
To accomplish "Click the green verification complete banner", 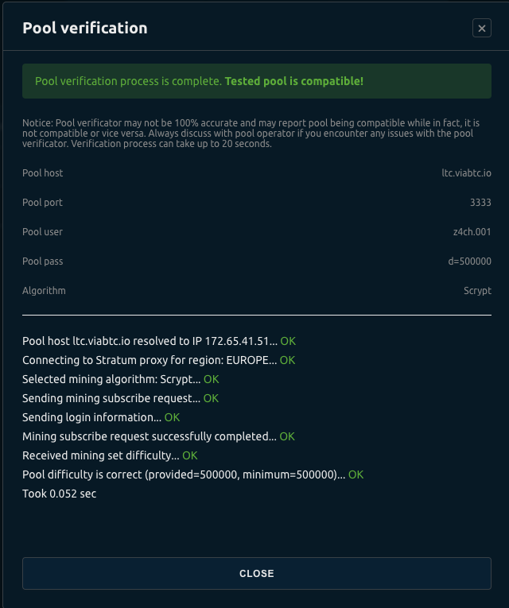I will [256, 82].
